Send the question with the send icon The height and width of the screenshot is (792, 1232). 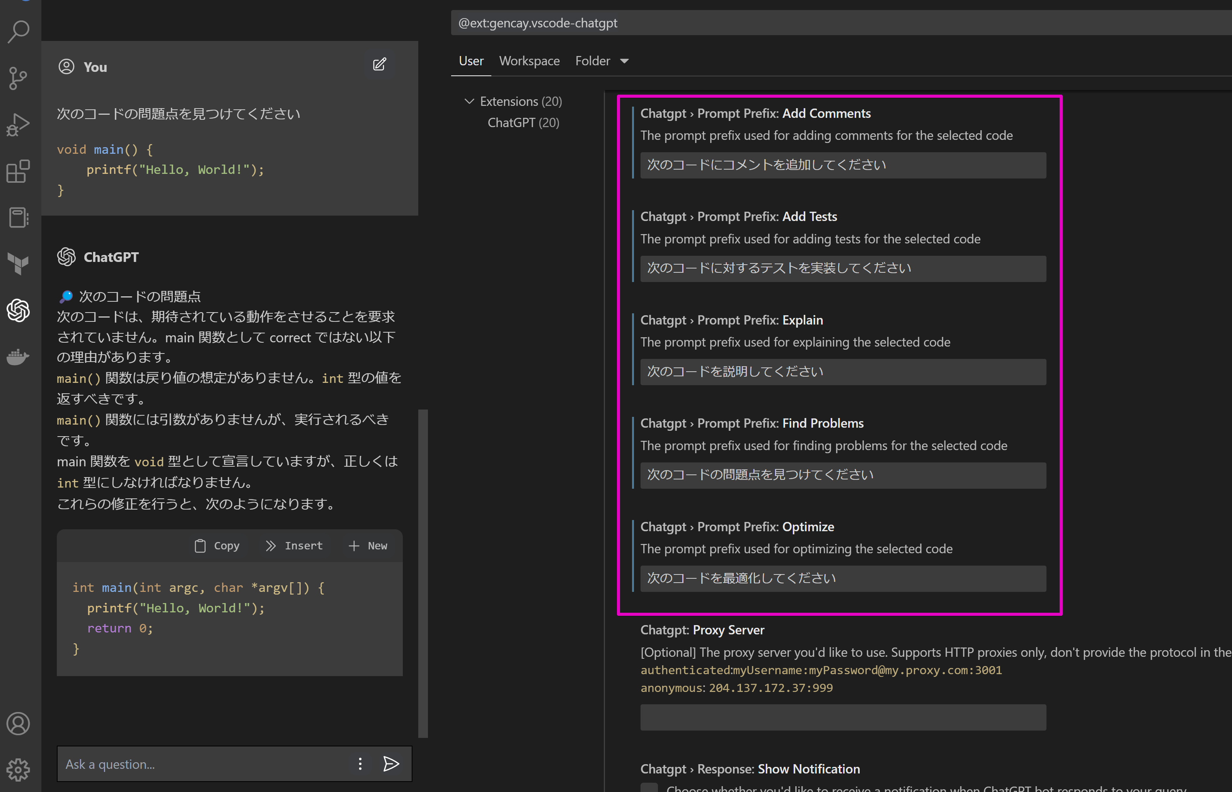(x=391, y=764)
